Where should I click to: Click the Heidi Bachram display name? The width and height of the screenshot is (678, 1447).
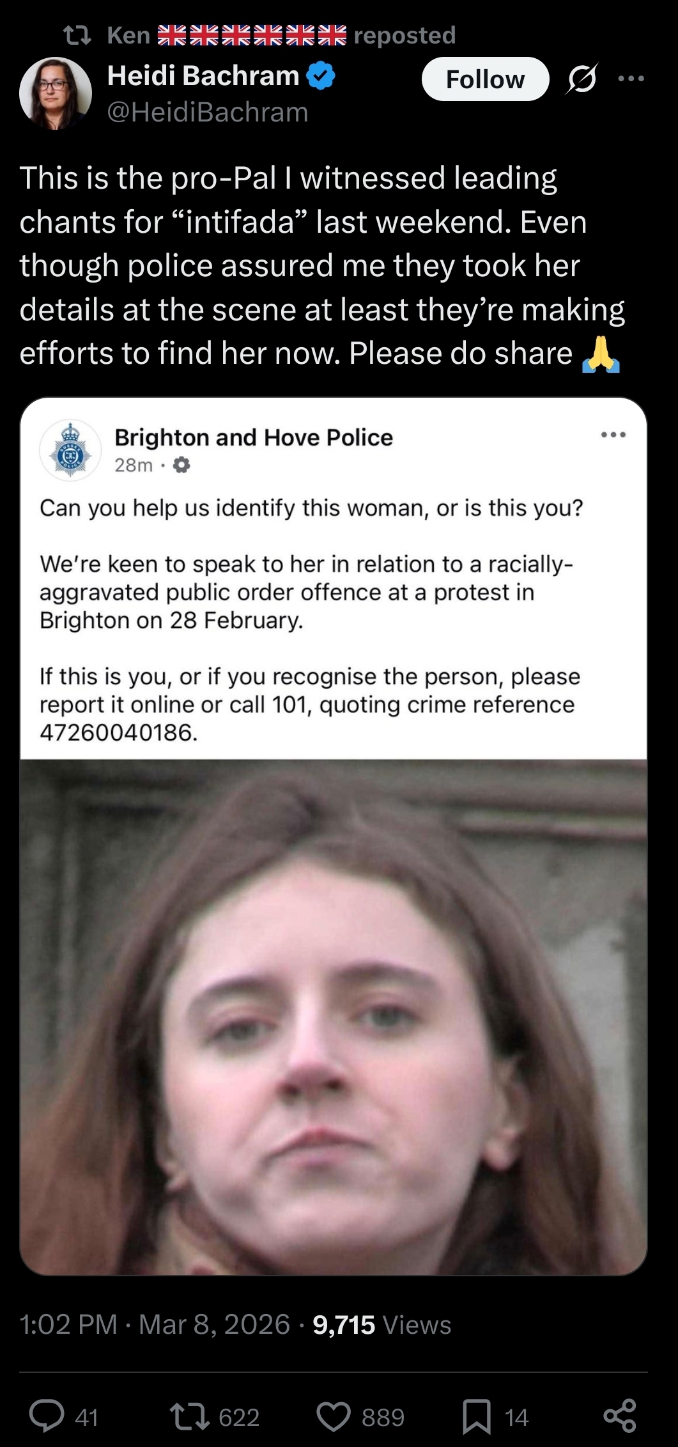point(203,76)
